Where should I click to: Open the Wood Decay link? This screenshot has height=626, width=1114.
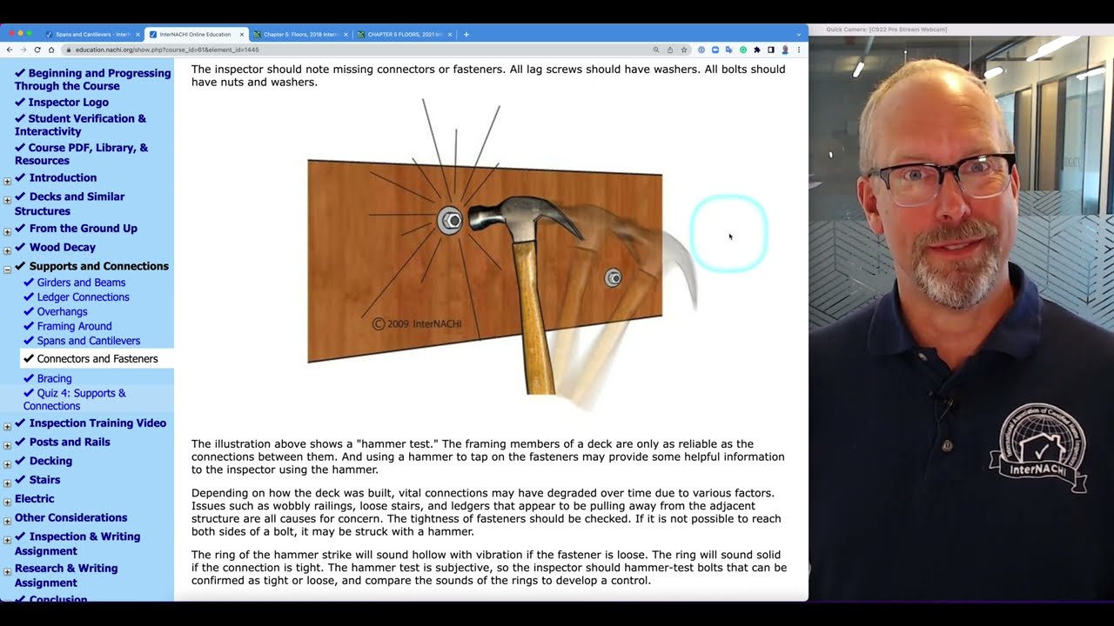pos(62,247)
